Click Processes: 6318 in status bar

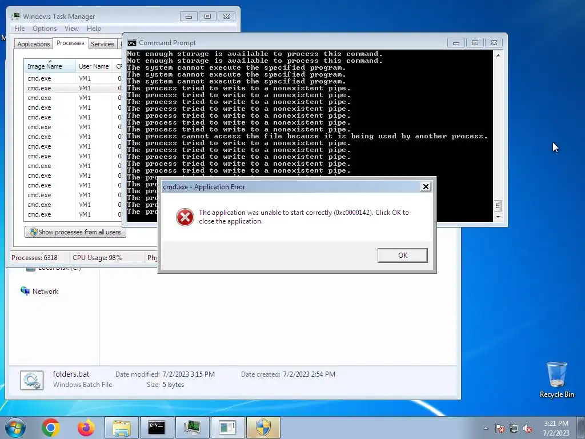click(x=34, y=258)
